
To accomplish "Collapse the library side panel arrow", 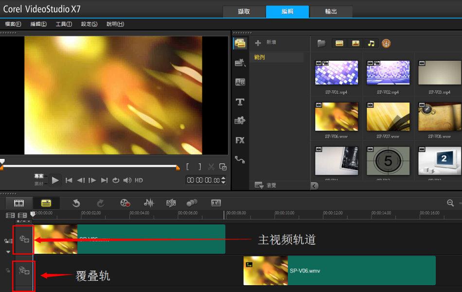I will 314,186.
